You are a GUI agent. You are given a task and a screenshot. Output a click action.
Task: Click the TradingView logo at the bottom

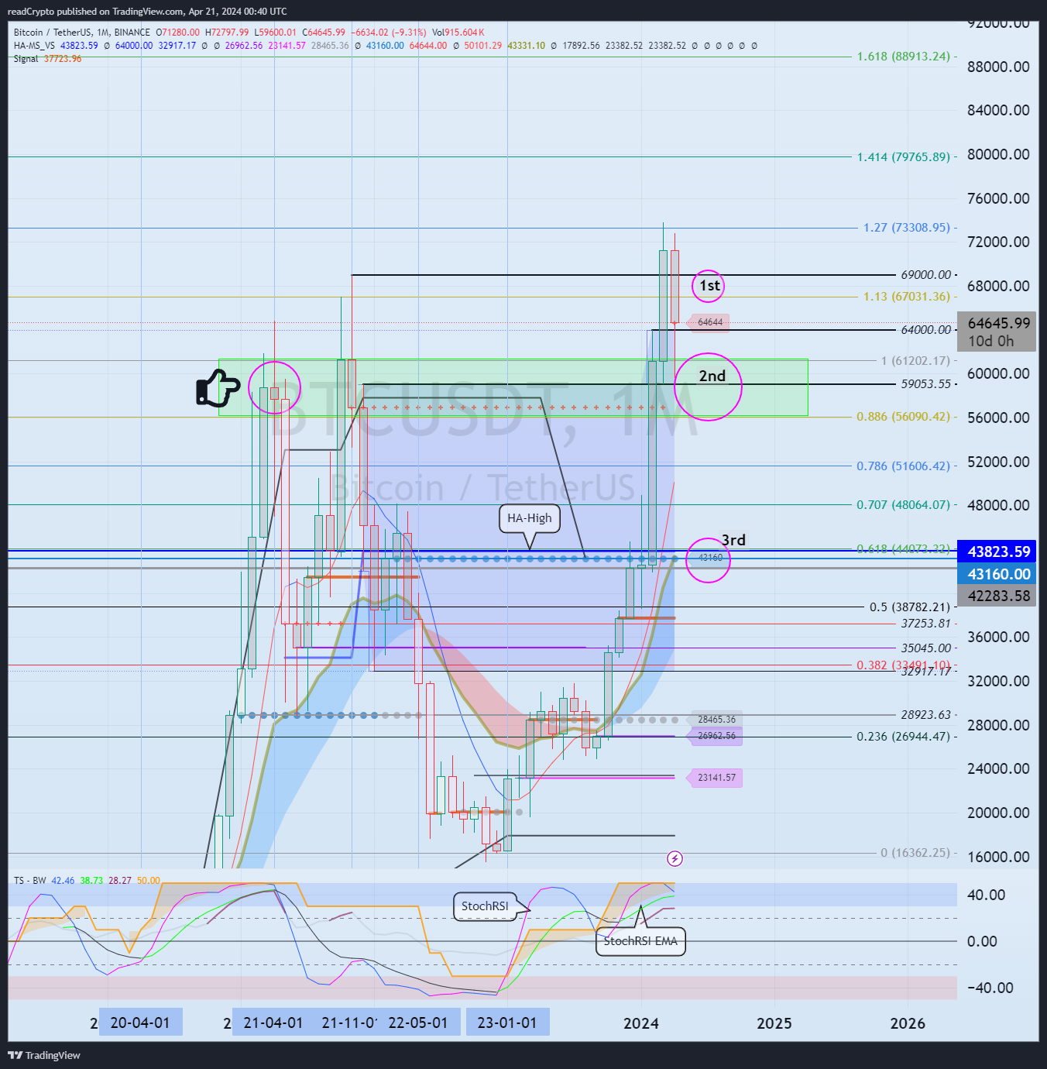click(44, 1055)
